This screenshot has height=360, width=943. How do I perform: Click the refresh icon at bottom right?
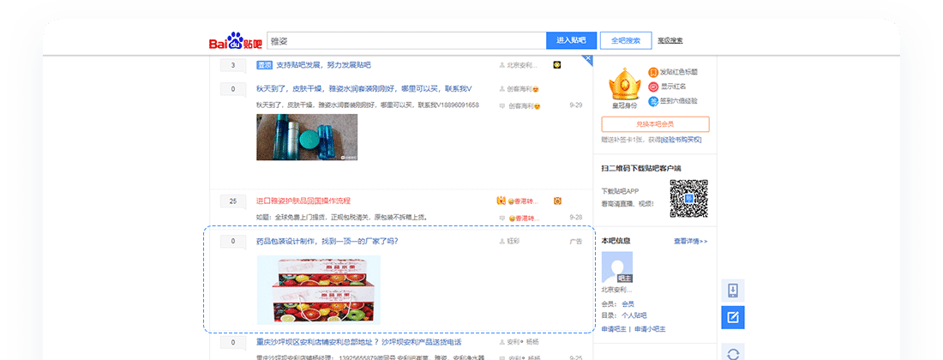pos(733,352)
